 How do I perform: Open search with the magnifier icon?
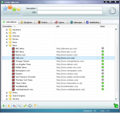coord(19,106)
